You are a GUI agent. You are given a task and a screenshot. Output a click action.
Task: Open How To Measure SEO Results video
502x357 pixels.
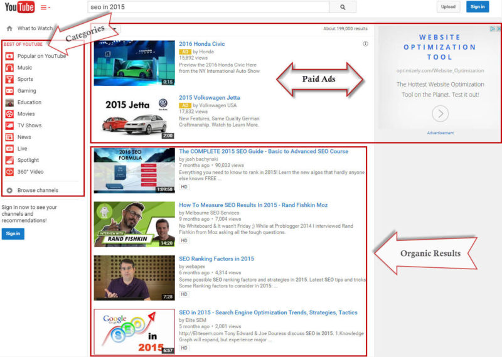point(254,205)
